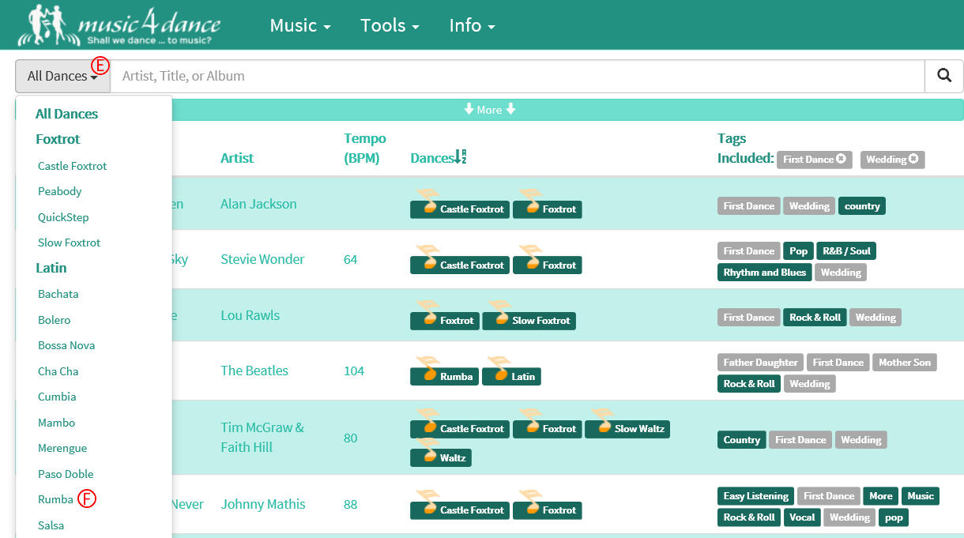Screen dimensions: 964x538
Task: Click Slow Waltz badge in Tim McGraw row
Action: coord(627,428)
